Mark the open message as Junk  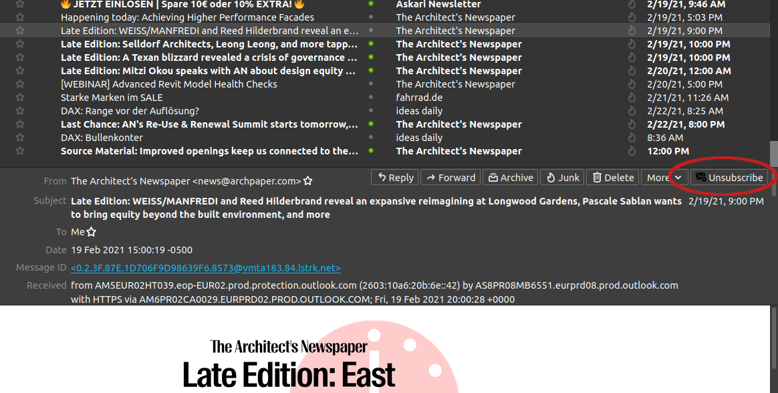563,177
